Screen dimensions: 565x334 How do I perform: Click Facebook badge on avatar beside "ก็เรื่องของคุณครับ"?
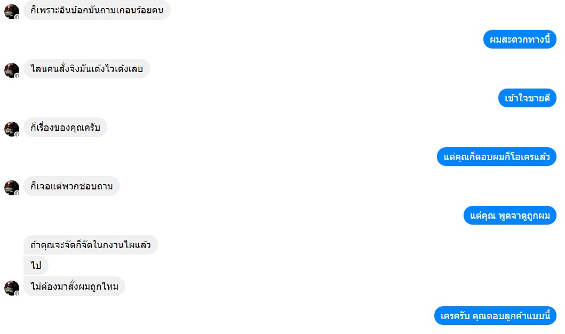pyautogui.click(x=17, y=134)
